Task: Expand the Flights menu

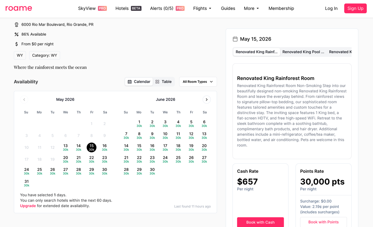Action: (x=202, y=8)
